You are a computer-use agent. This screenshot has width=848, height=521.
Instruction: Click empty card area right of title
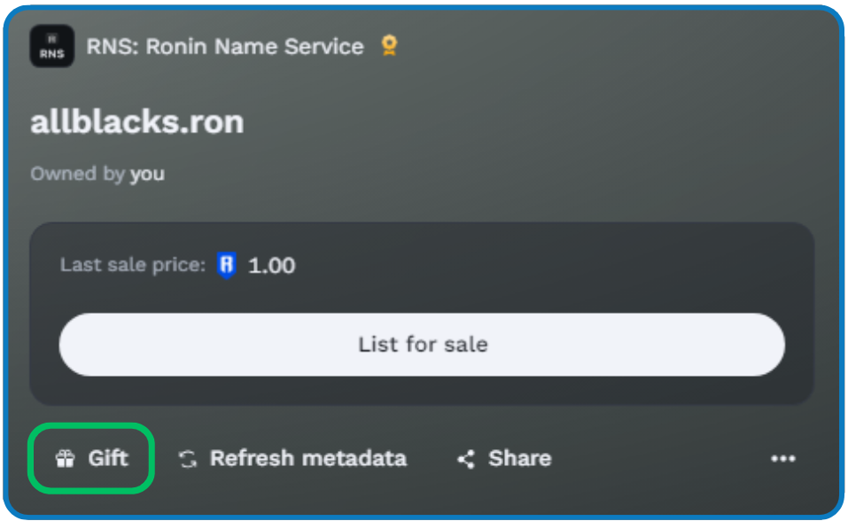coord(541,121)
